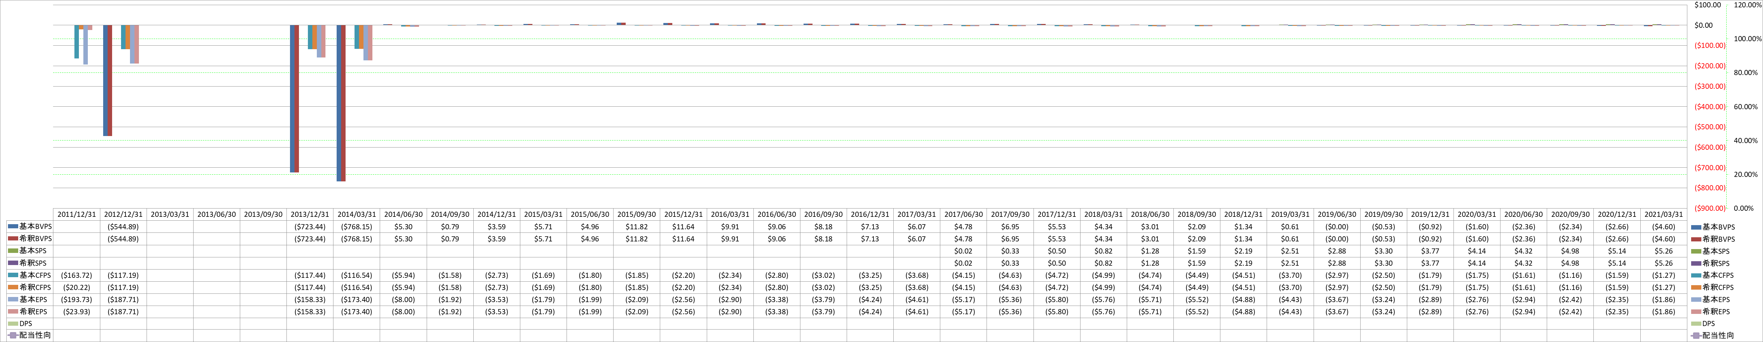Select the 基本SPS entry in the right-side legend
Viewport: 1763px width, 342px height.
(x=1710, y=252)
